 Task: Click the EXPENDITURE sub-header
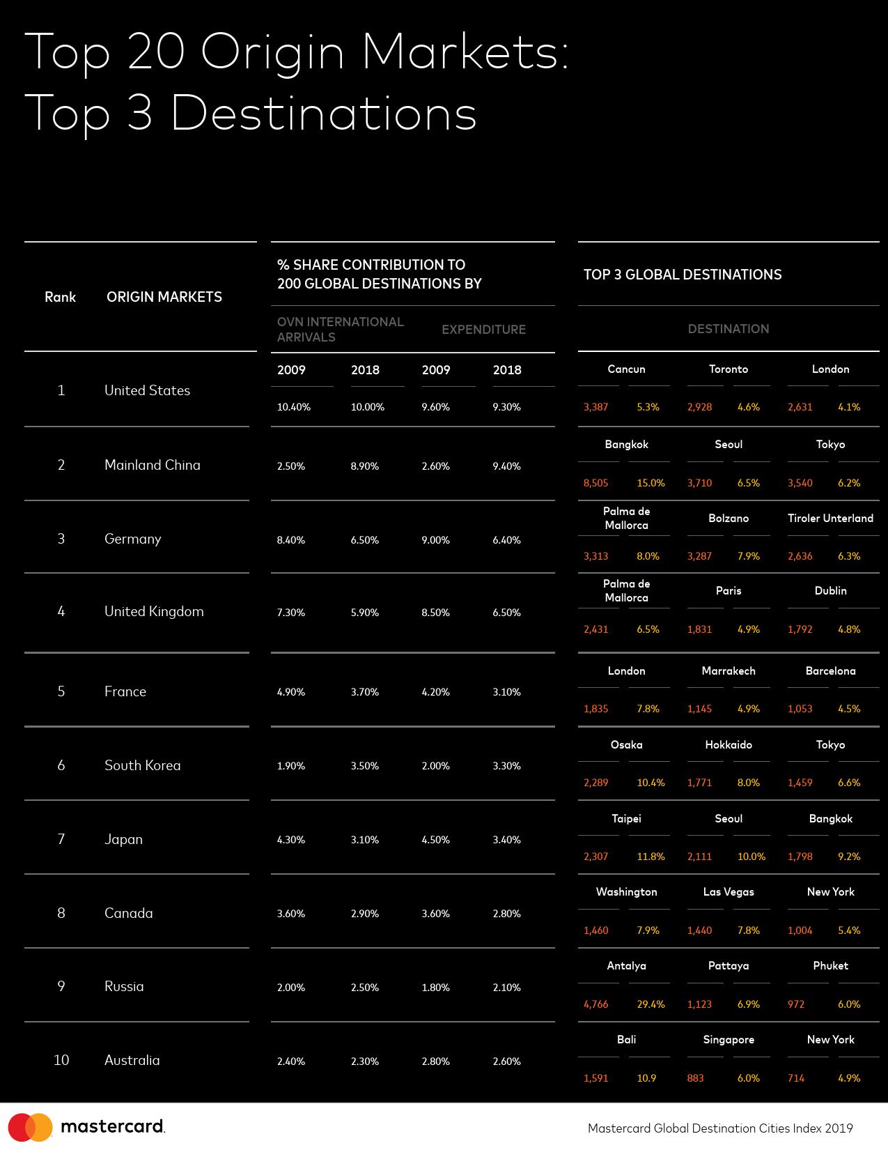tap(483, 330)
